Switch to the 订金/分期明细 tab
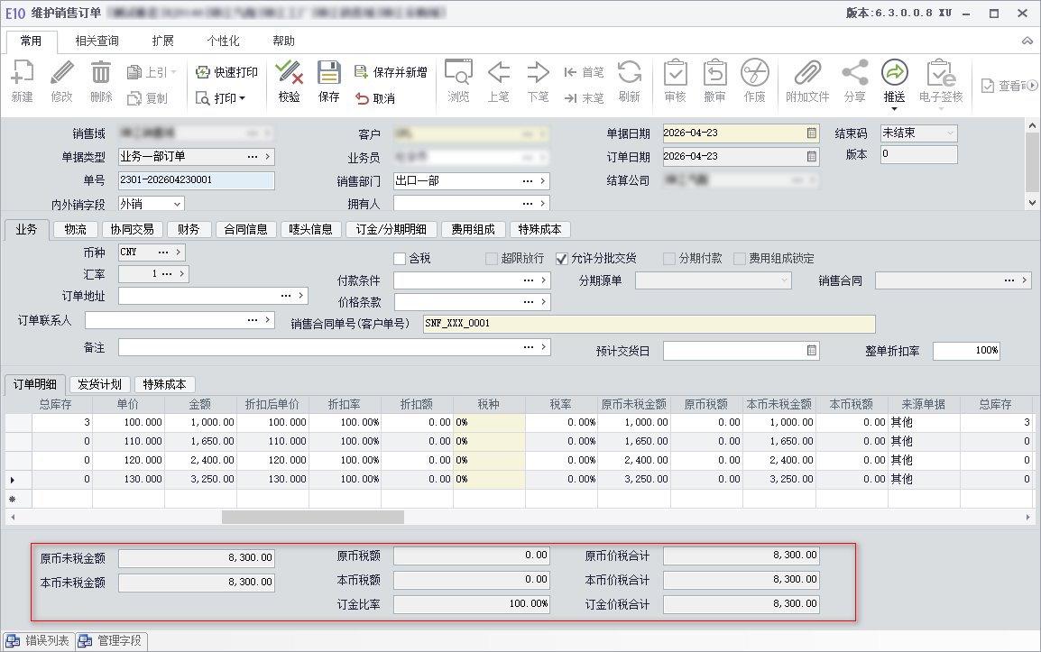 [x=391, y=230]
